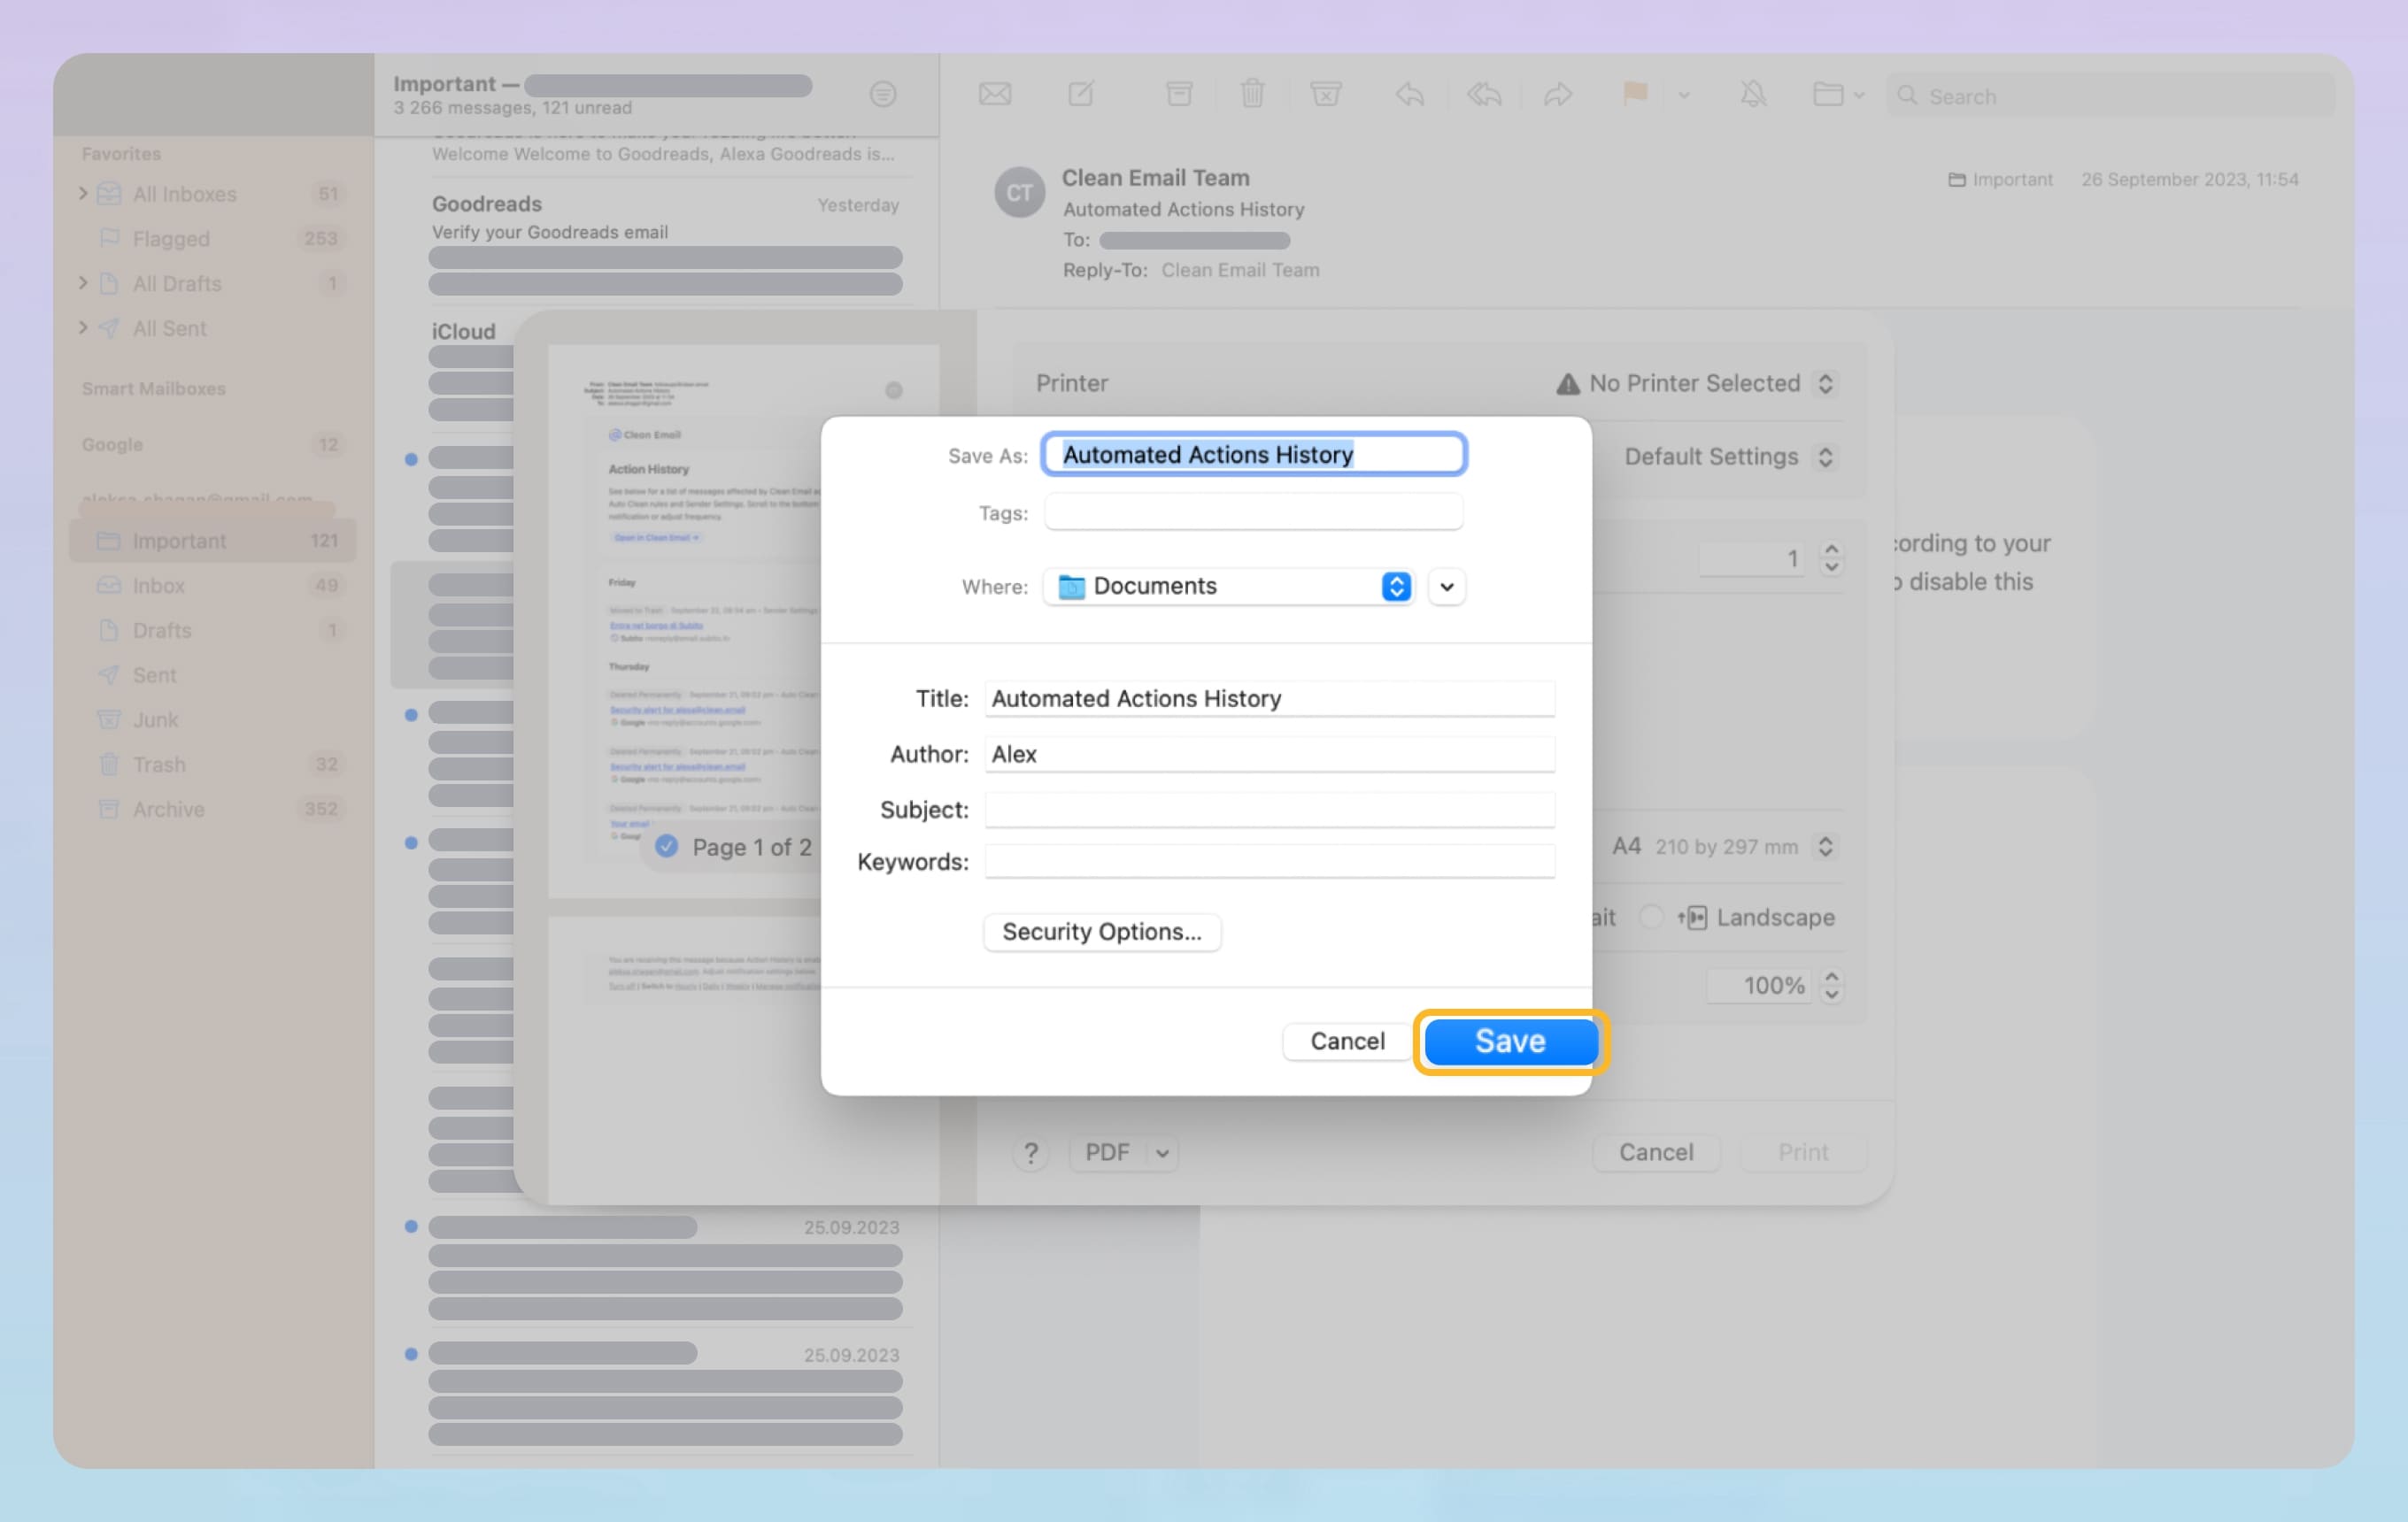Screen dimensions: 2408x1522
Task: Click the Tags input field
Action: click(x=1253, y=511)
